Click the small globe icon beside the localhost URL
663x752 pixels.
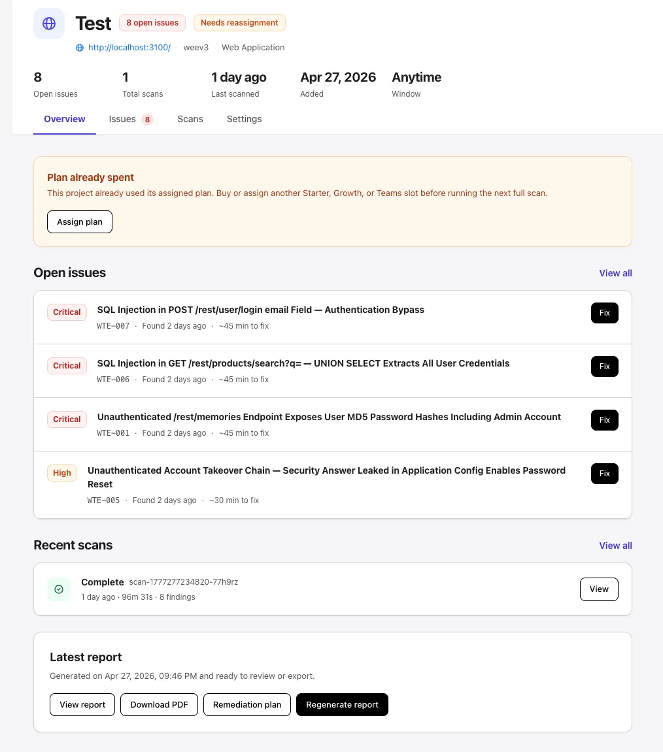coord(79,47)
